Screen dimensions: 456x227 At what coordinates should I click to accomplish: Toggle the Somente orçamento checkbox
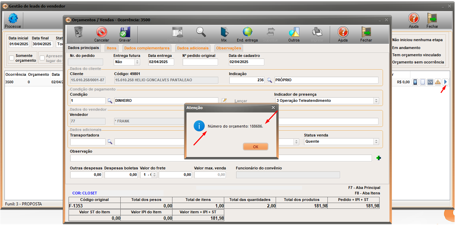click(12, 58)
